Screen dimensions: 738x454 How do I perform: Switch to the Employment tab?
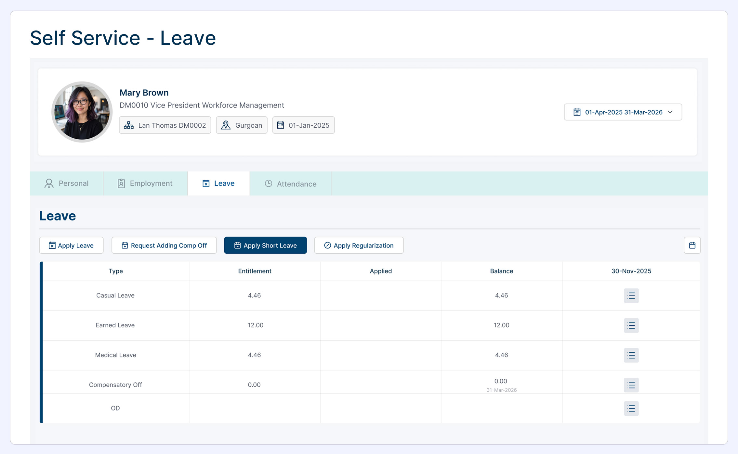point(145,183)
